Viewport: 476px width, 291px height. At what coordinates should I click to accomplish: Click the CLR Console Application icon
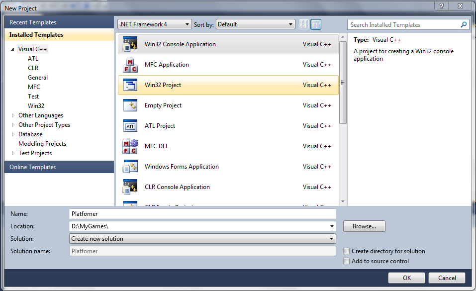click(130, 187)
